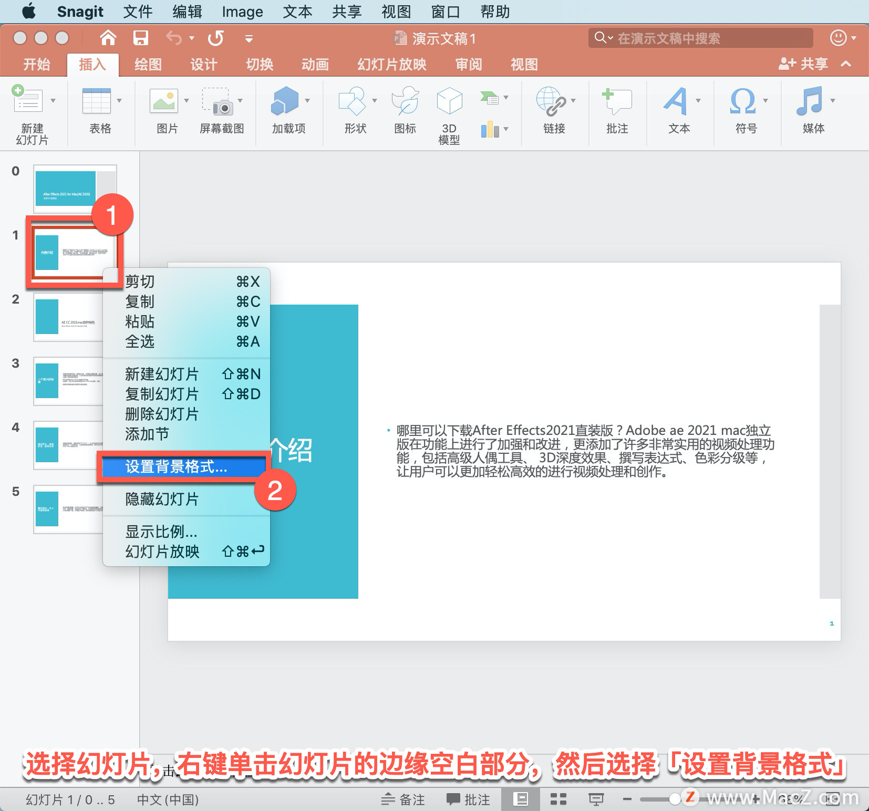The width and height of the screenshot is (869, 811).
Task: Expand the Link dropdown arrow
Action: (573, 100)
